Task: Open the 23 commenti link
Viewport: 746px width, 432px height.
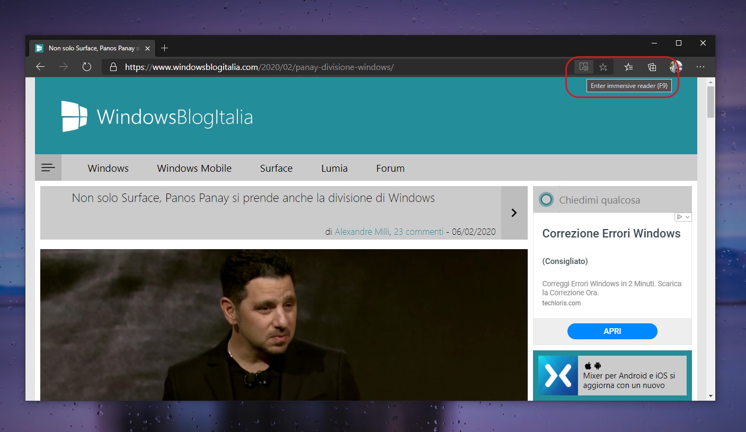Action: click(x=419, y=232)
